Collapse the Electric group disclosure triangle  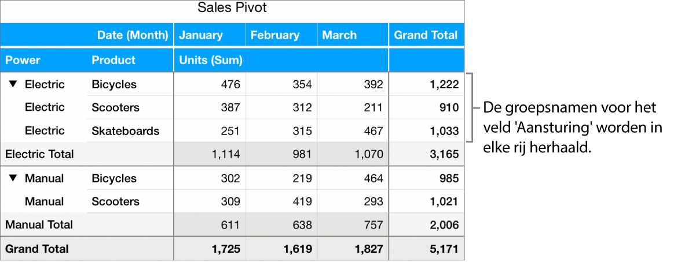coord(13,84)
